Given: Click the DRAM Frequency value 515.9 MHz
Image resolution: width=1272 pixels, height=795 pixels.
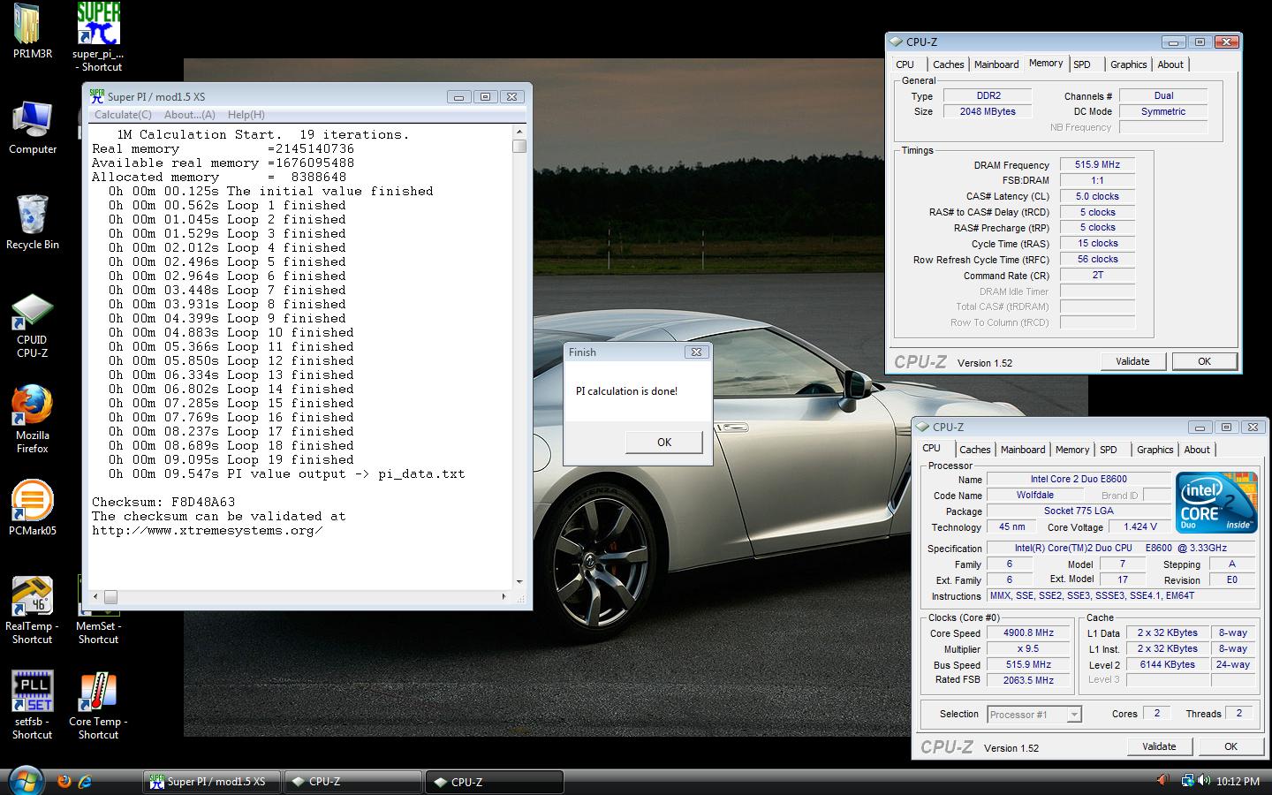Looking at the screenshot, I should click(1097, 165).
